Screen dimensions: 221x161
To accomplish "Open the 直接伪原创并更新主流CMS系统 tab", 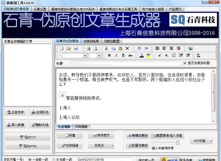I will click(x=73, y=9).
